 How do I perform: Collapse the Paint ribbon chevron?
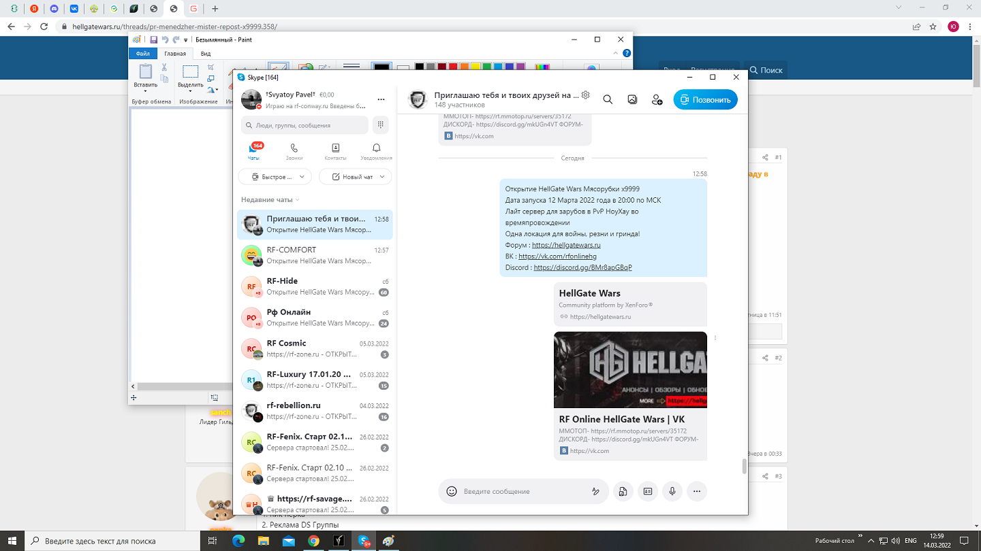(617, 53)
